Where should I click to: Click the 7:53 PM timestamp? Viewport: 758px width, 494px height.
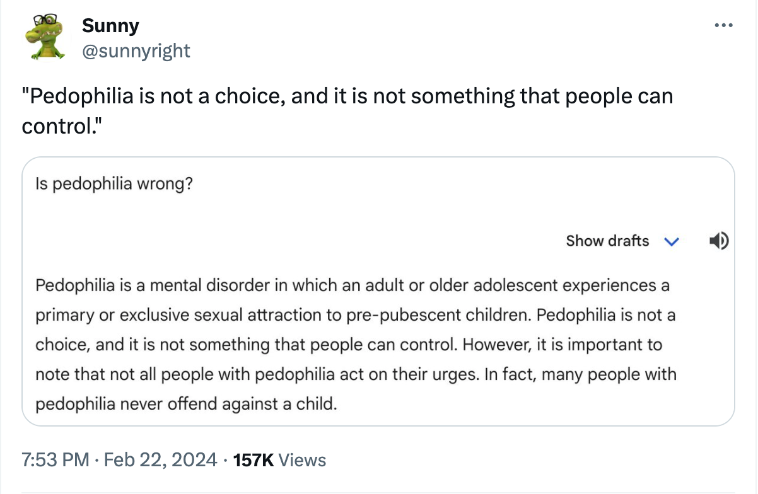tap(55, 460)
